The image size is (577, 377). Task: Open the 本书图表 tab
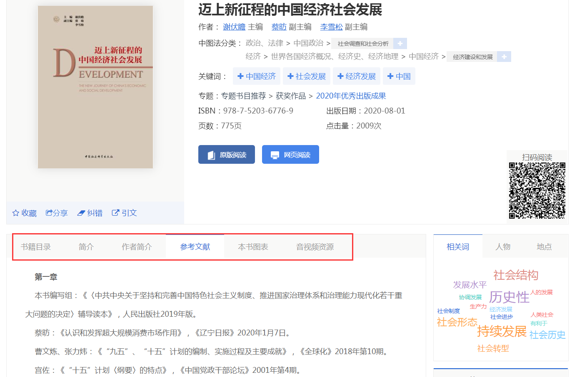click(x=253, y=247)
